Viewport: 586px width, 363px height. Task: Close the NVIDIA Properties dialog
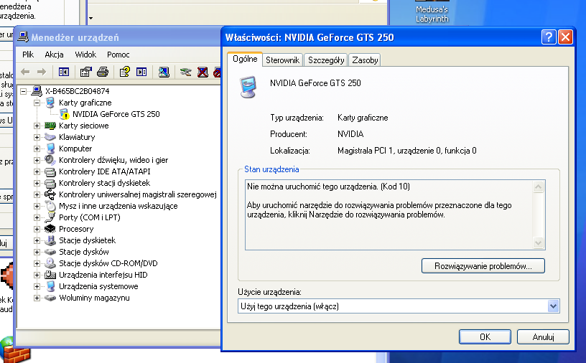(565, 37)
